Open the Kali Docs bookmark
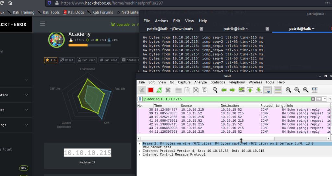This screenshot has height=176, width=332. point(73,12)
